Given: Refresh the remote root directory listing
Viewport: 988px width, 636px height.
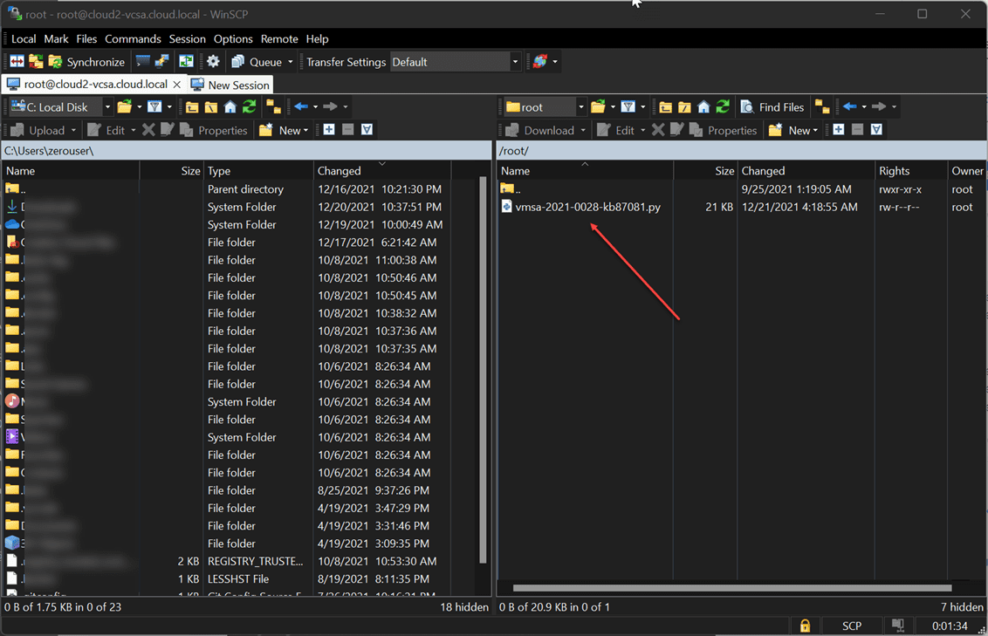Looking at the screenshot, I should coord(723,107).
